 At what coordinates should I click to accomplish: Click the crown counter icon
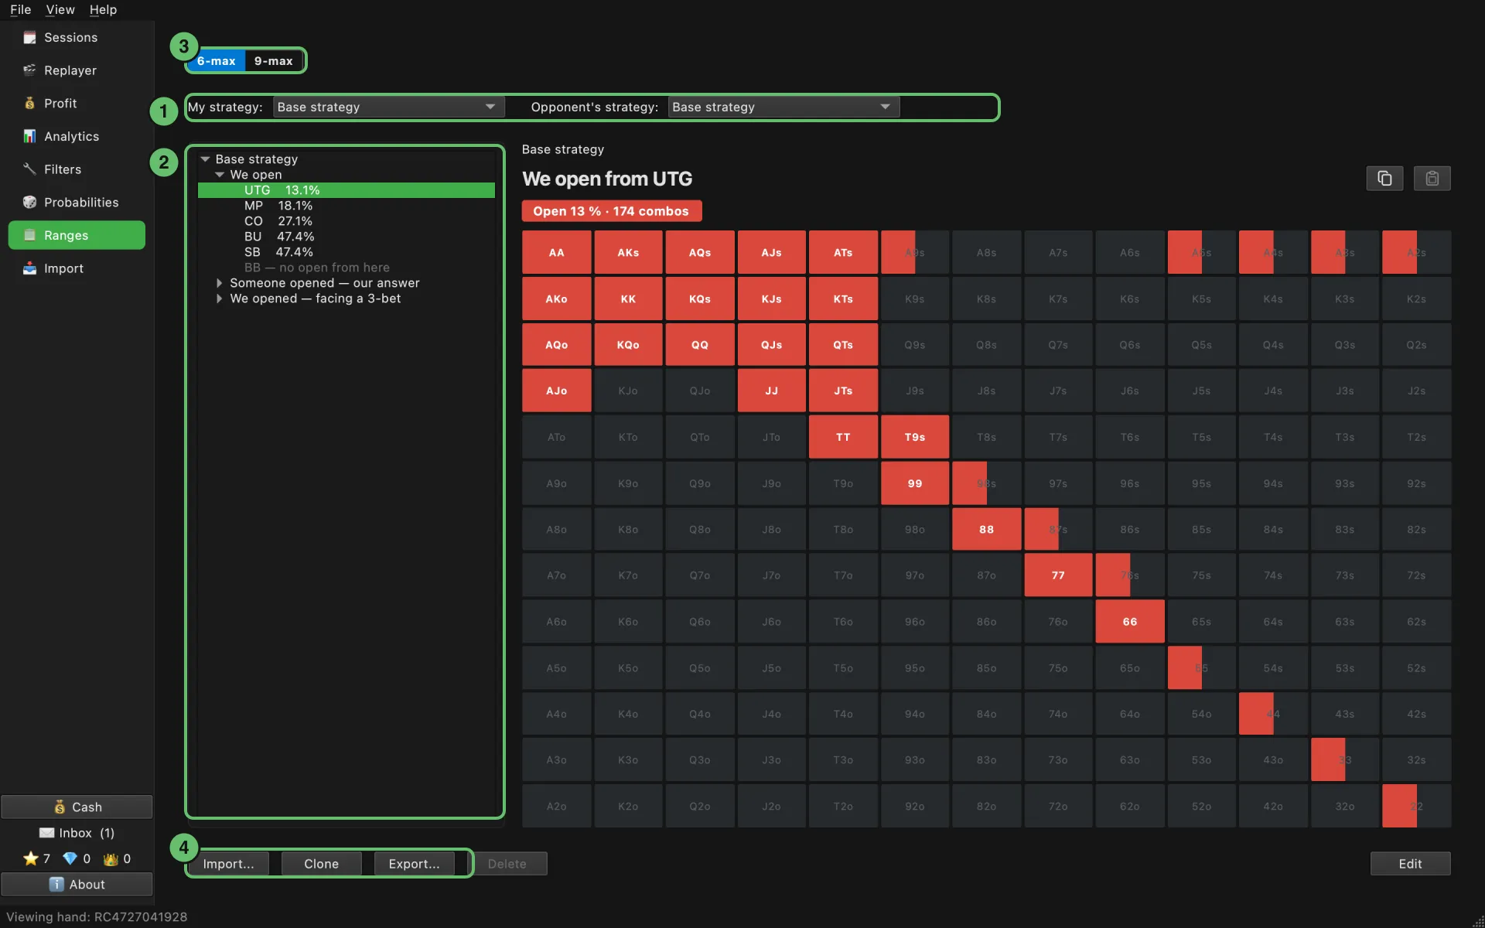point(111,858)
